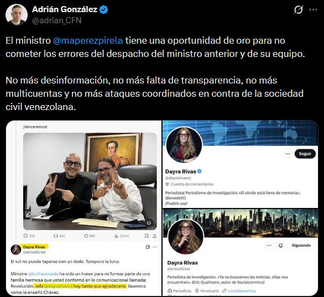The width and height of the screenshot is (324, 297).
Task: Open the three-dot menu beside the Siguiendo button
Action: (x=269, y=246)
